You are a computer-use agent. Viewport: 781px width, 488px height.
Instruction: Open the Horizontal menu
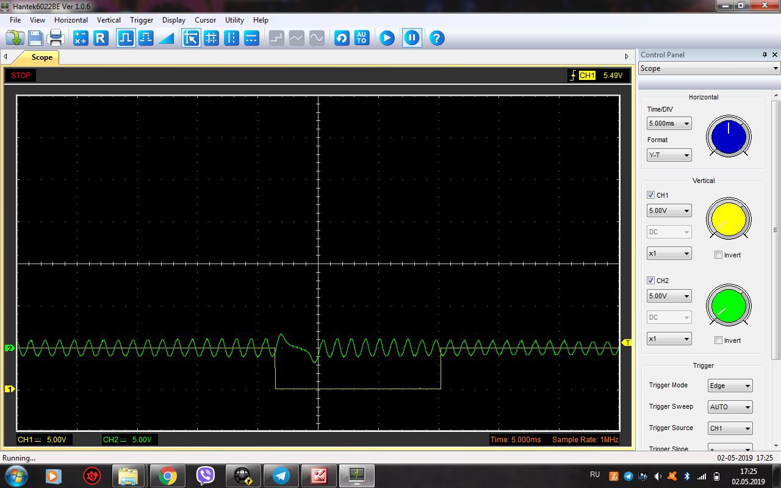71,20
